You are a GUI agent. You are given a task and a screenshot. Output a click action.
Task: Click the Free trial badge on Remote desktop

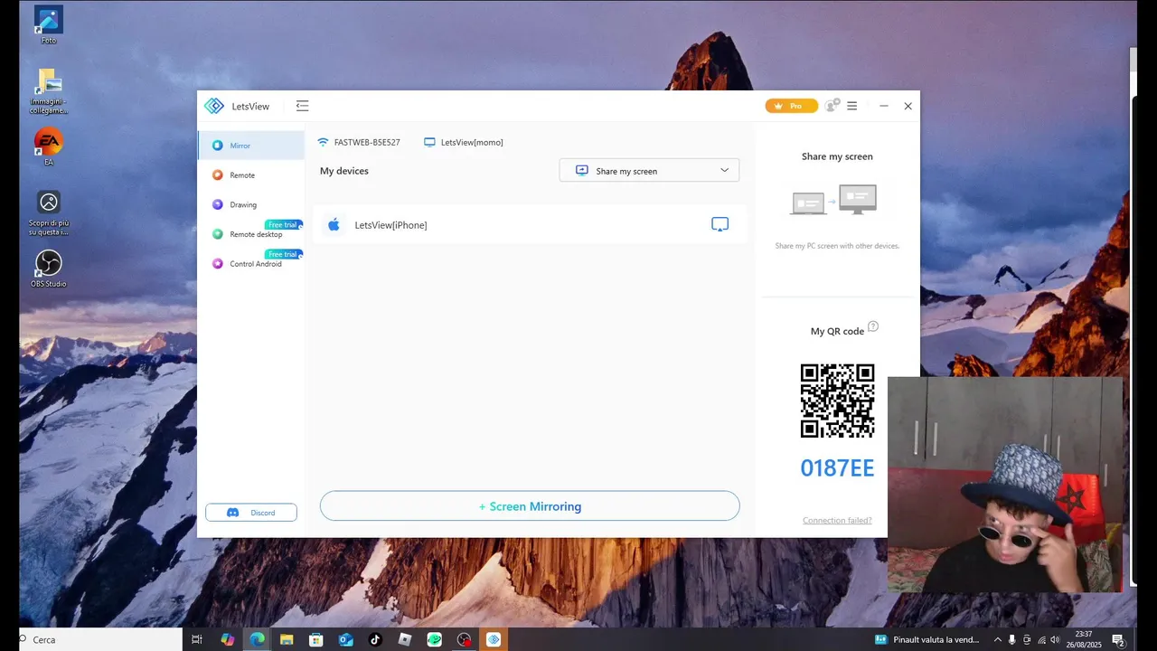[x=283, y=224]
